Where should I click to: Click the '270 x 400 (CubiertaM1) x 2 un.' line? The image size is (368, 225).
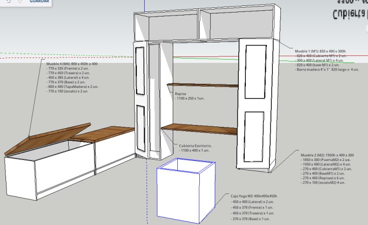point(326,169)
